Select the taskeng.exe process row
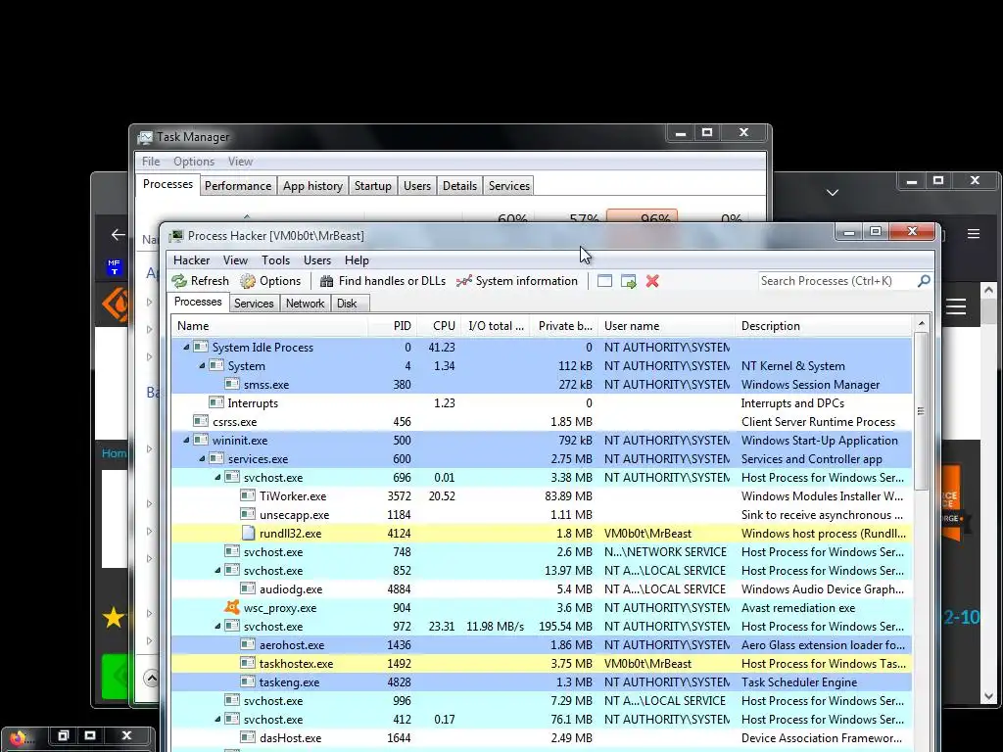The width and height of the screenshot is (1003, 752). coord(541,682)
